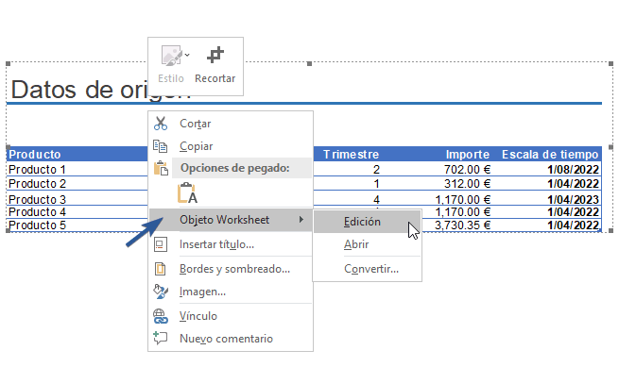Click the top-left selection handle of the object

pos(8,63)
